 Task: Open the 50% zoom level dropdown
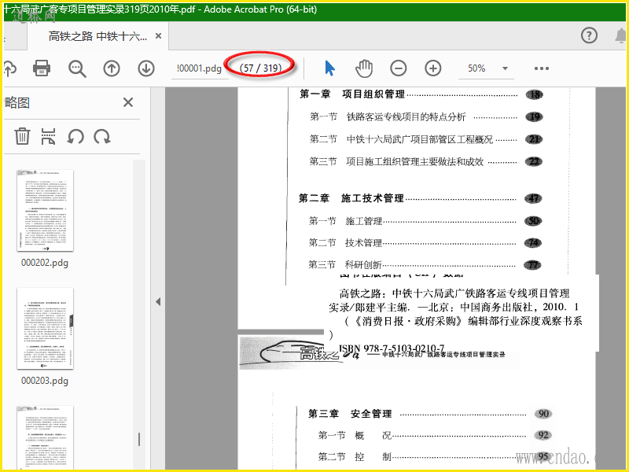pyautogui.click(x=505, y=68)
